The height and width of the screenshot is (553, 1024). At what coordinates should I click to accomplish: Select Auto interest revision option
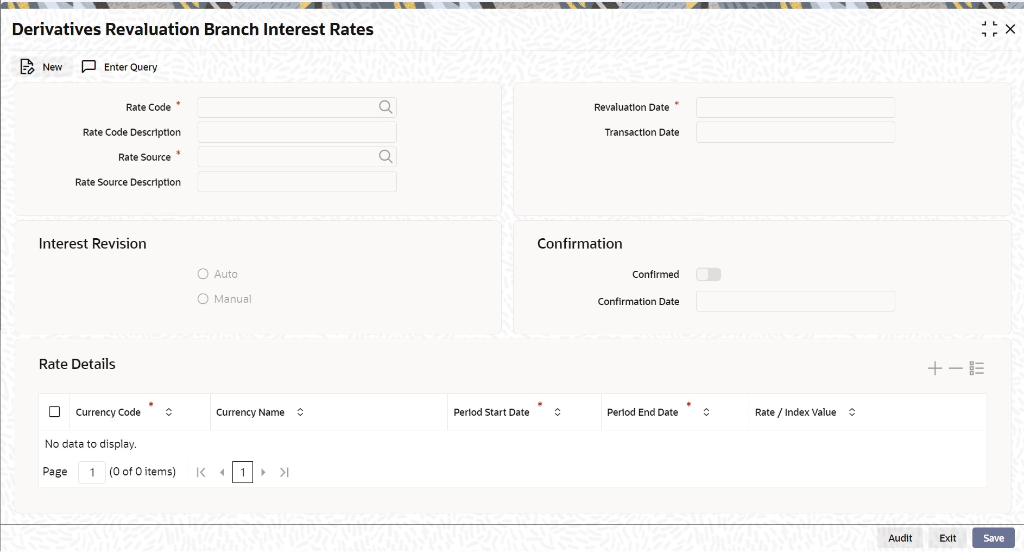(x=203, y=274)
